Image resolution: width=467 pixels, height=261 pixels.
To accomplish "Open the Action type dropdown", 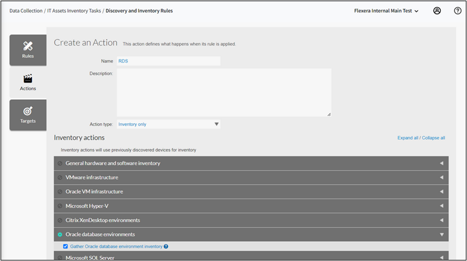I will (169, 124).
